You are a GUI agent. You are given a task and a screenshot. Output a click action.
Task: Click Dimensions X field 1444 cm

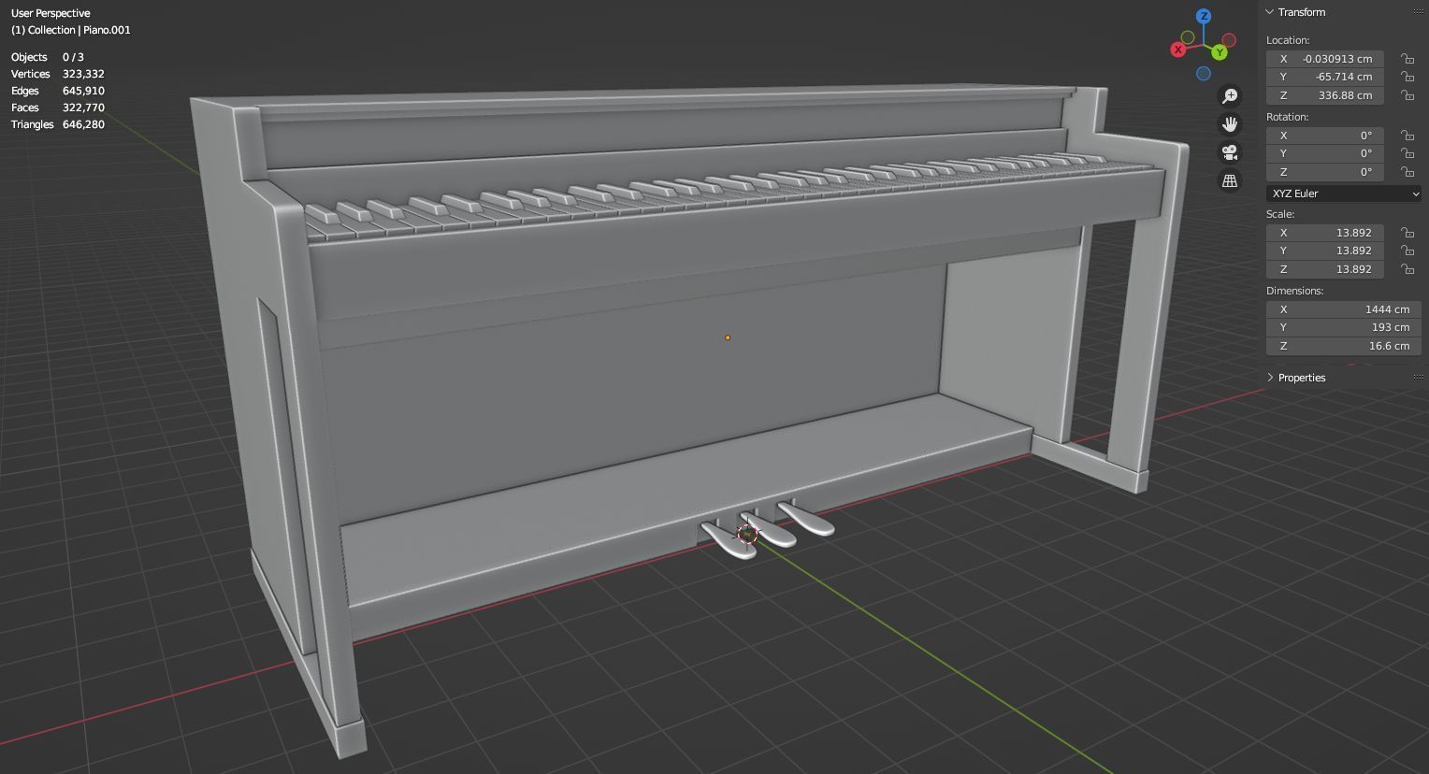pyautogui.click(x=1344, y=309)
